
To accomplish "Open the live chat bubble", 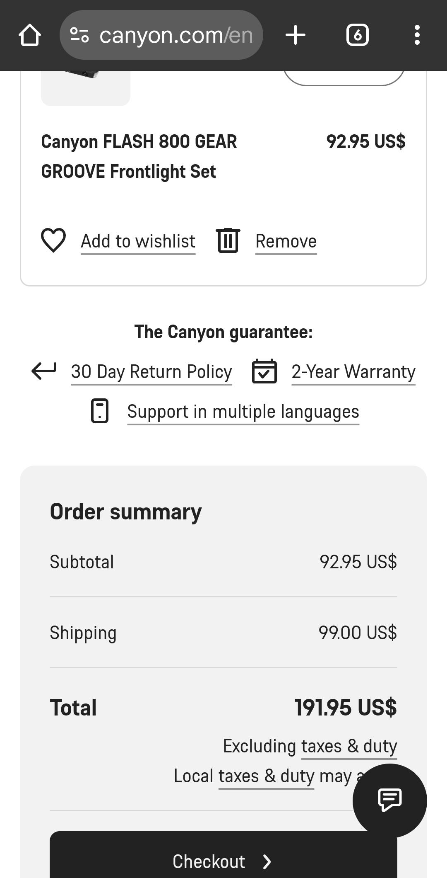I will tap(389, 800).
